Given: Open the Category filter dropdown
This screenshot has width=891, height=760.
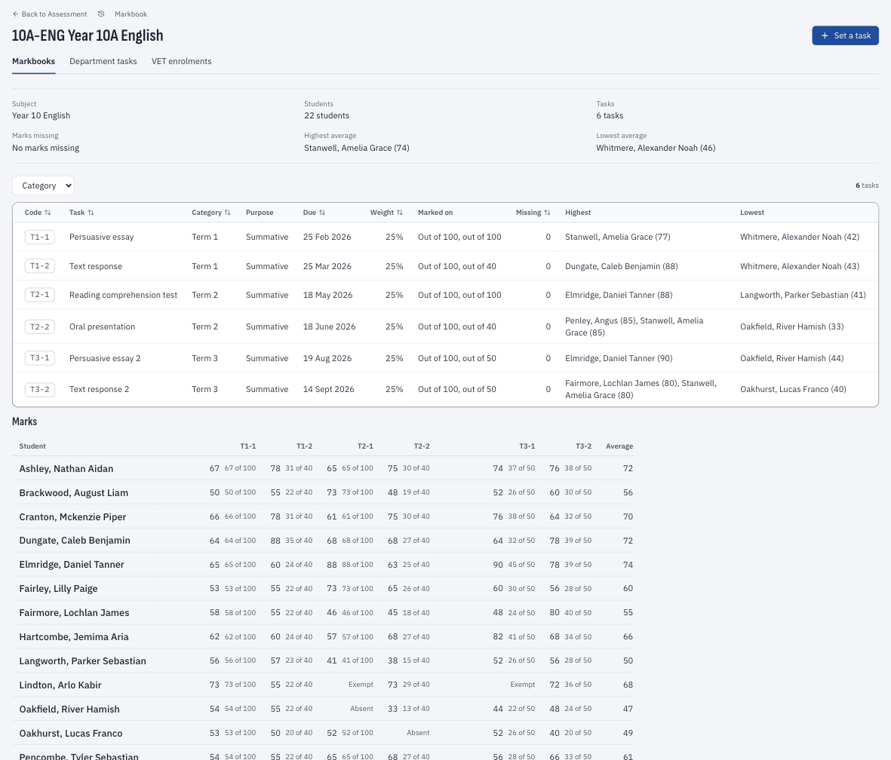Looking at the screenshot, I should click(43, 185).
